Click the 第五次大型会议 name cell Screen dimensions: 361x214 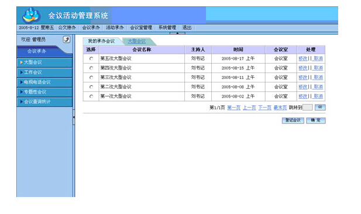click(142, 58)
